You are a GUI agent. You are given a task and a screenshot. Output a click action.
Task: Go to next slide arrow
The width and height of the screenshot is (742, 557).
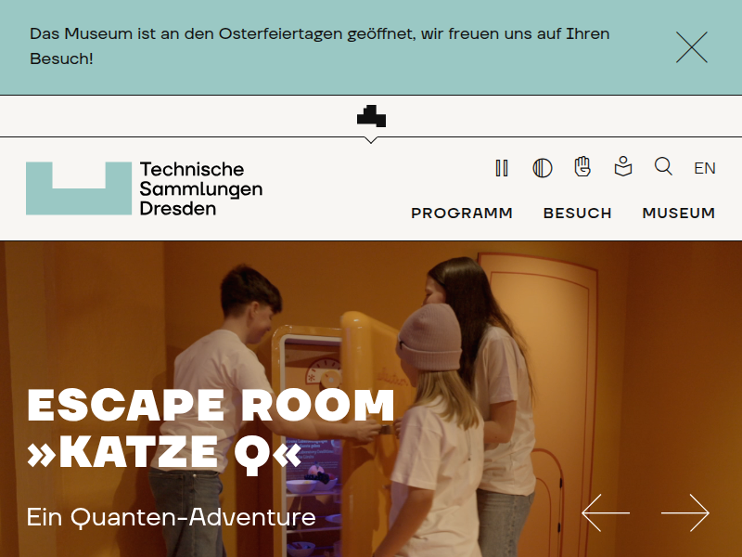pos(685,513)
